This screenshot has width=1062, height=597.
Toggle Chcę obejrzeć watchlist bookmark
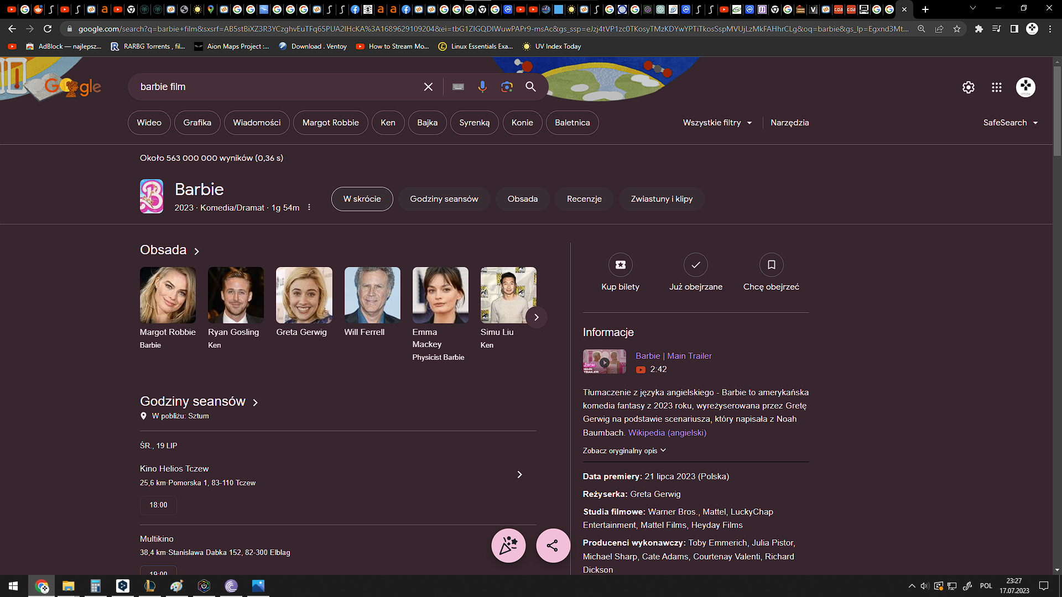pyautogui.click(x=771, y=265)
